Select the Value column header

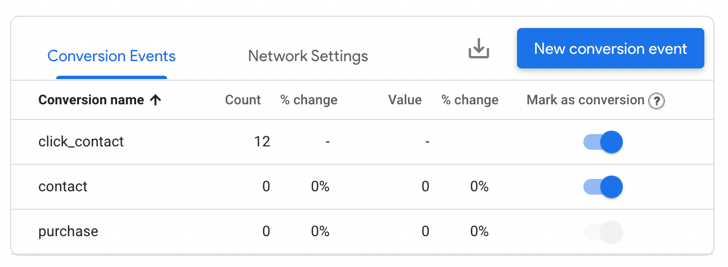tap(405, 100)
